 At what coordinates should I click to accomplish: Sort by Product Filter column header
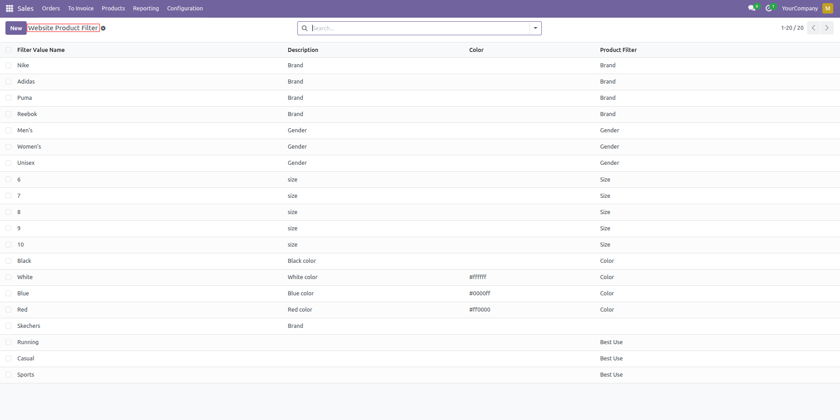[618, 50]
